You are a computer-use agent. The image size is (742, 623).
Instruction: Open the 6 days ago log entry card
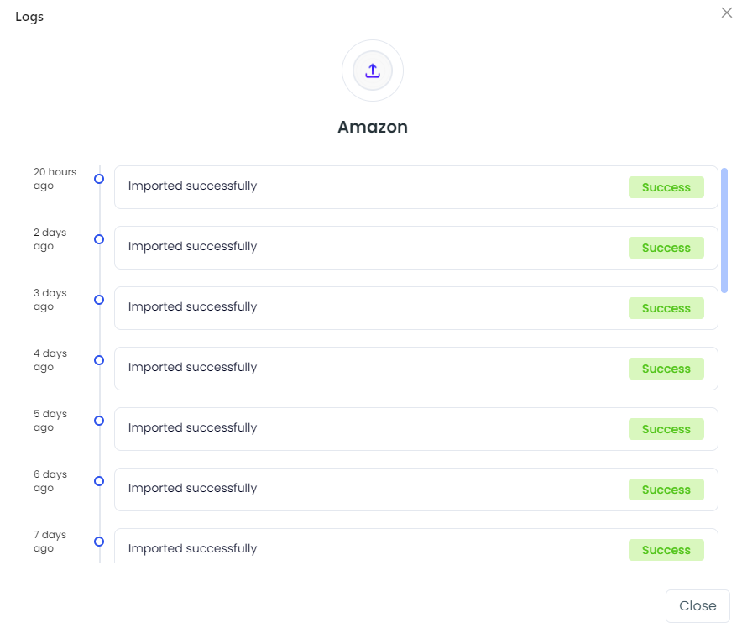coord(416,489)
